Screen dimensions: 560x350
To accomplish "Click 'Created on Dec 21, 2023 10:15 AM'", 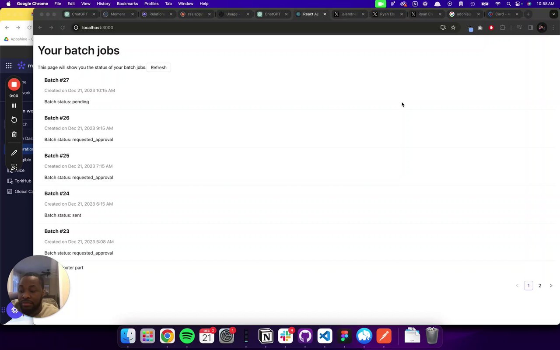I will (x=80, y=91).
